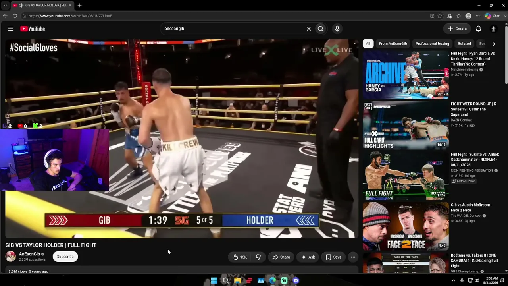Viewport: 508px width, 286px height.
Task: Reload the current page
Action: coord(15,16)
